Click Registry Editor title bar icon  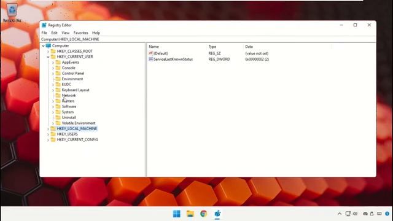[x=44, y=25]
